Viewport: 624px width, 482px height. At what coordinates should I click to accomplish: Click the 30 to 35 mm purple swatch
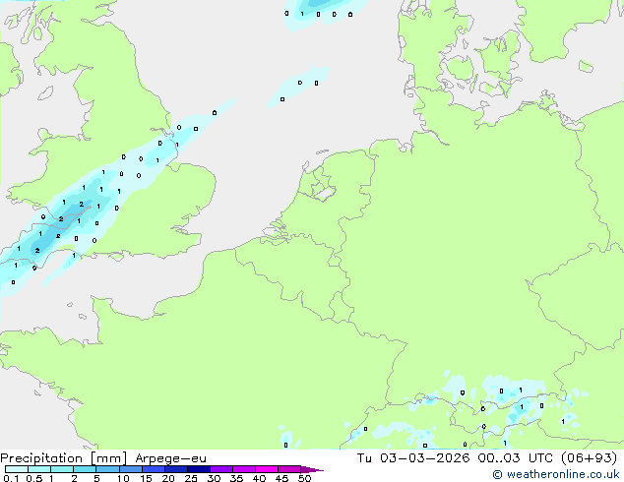(221, 469)
